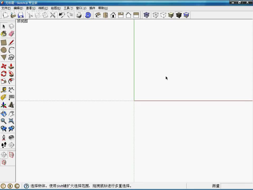Select Shaded face style
The image size is (253, 190).
tap(171, 15)
